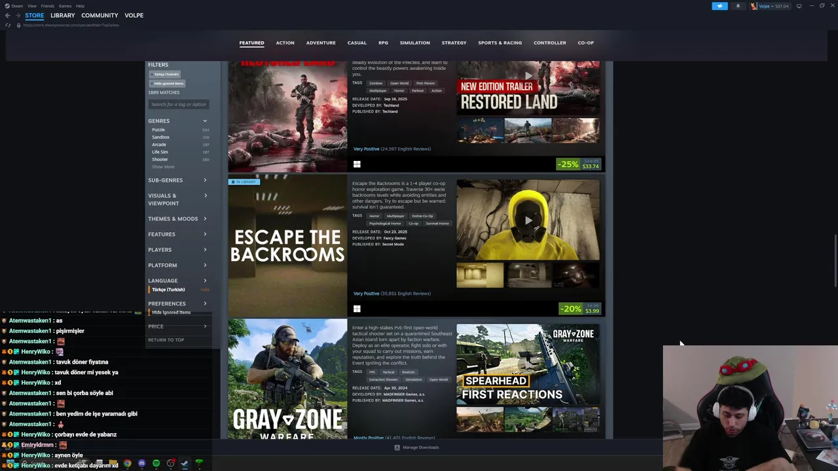Click Escape the Backrooms -20% price button
Image resolution: width=838 pixels, height=471 pixels.
click(x=579, y=309)
